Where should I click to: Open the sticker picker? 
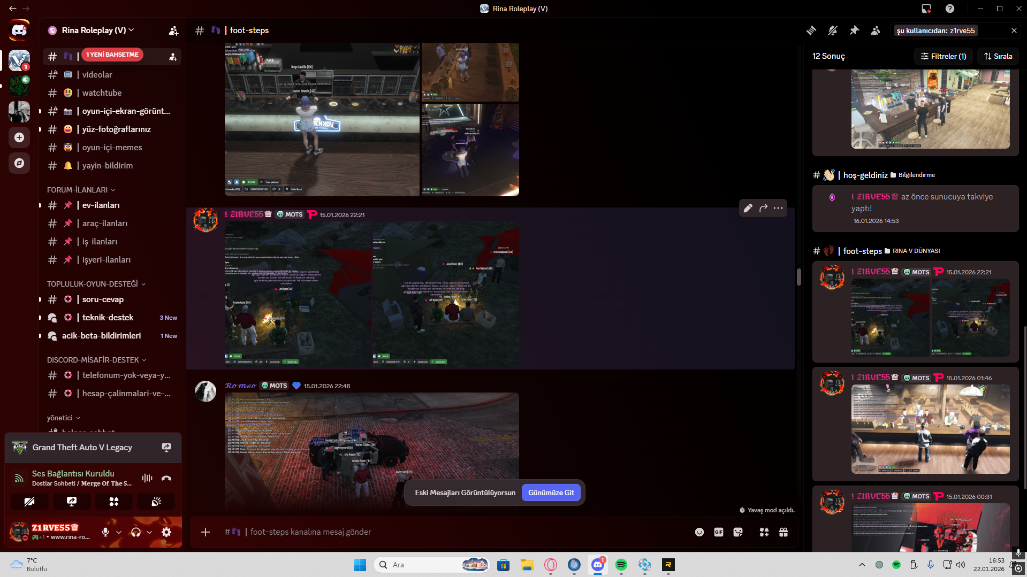[x=738, y=532]
